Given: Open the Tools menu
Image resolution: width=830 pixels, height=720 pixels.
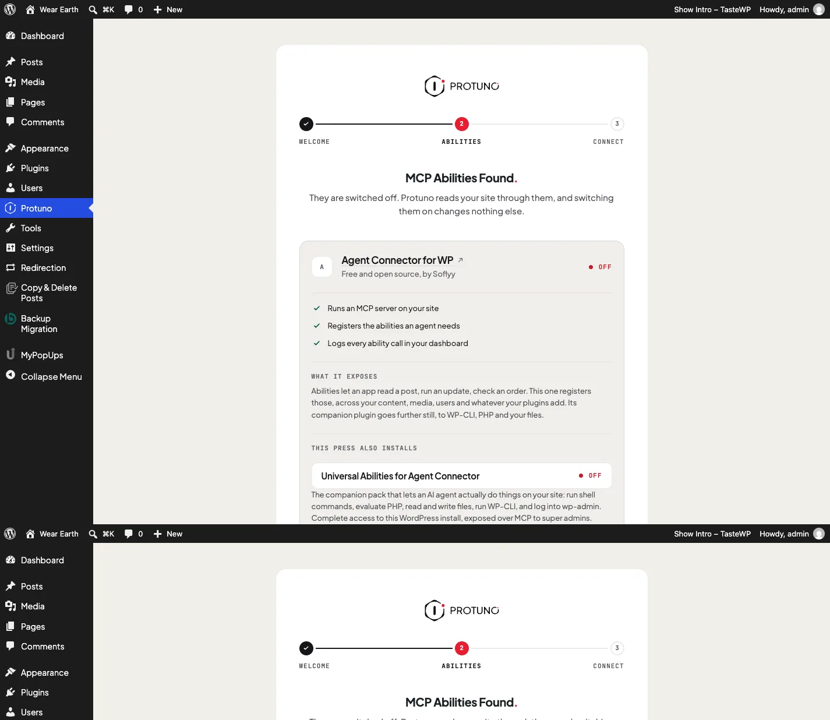Looking at the screenshot, I should [x=47, y=228].
